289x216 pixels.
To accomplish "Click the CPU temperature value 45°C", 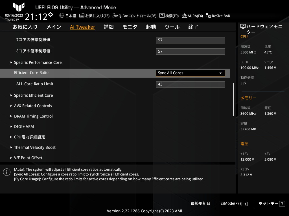I will (x=268, y=52).
